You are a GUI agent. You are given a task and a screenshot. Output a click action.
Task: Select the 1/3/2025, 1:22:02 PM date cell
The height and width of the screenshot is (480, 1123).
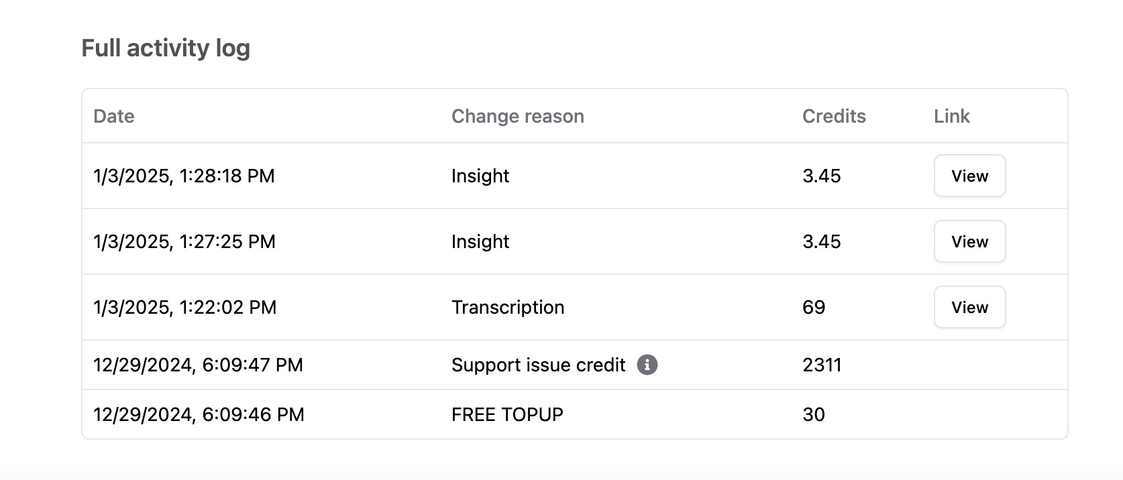coord(184,307)
